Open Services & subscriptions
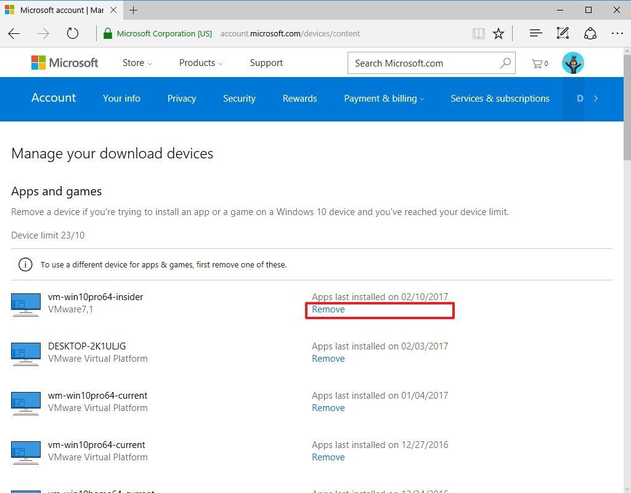 click(500, 99)
